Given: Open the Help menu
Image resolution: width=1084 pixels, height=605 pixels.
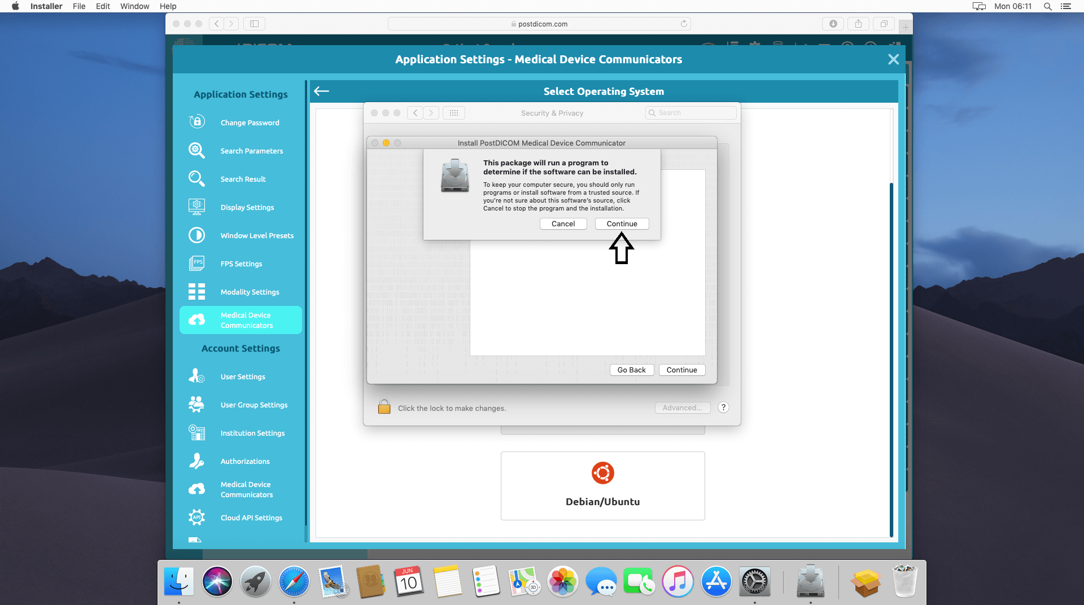Looking at the screenshot, I should [168, 6].
